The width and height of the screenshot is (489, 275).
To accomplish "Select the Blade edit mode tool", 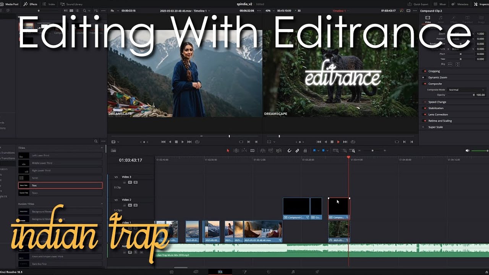I will [253, 150].
